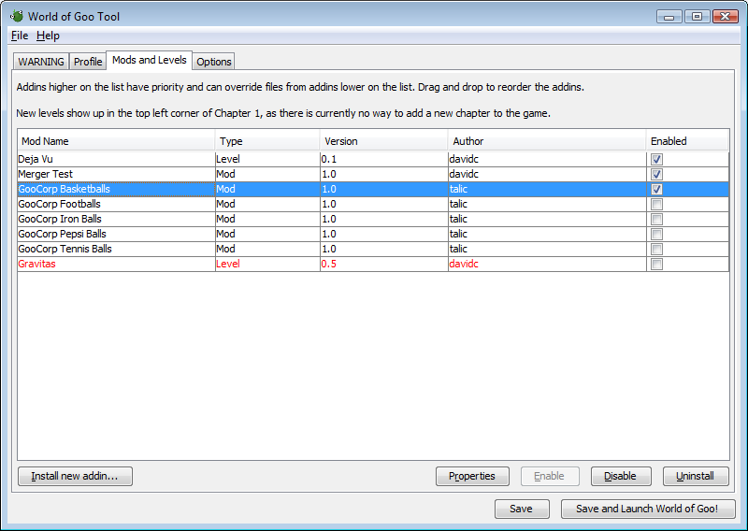Go to the Options tab
The image size is (748, 531).
tap(214, 62)
